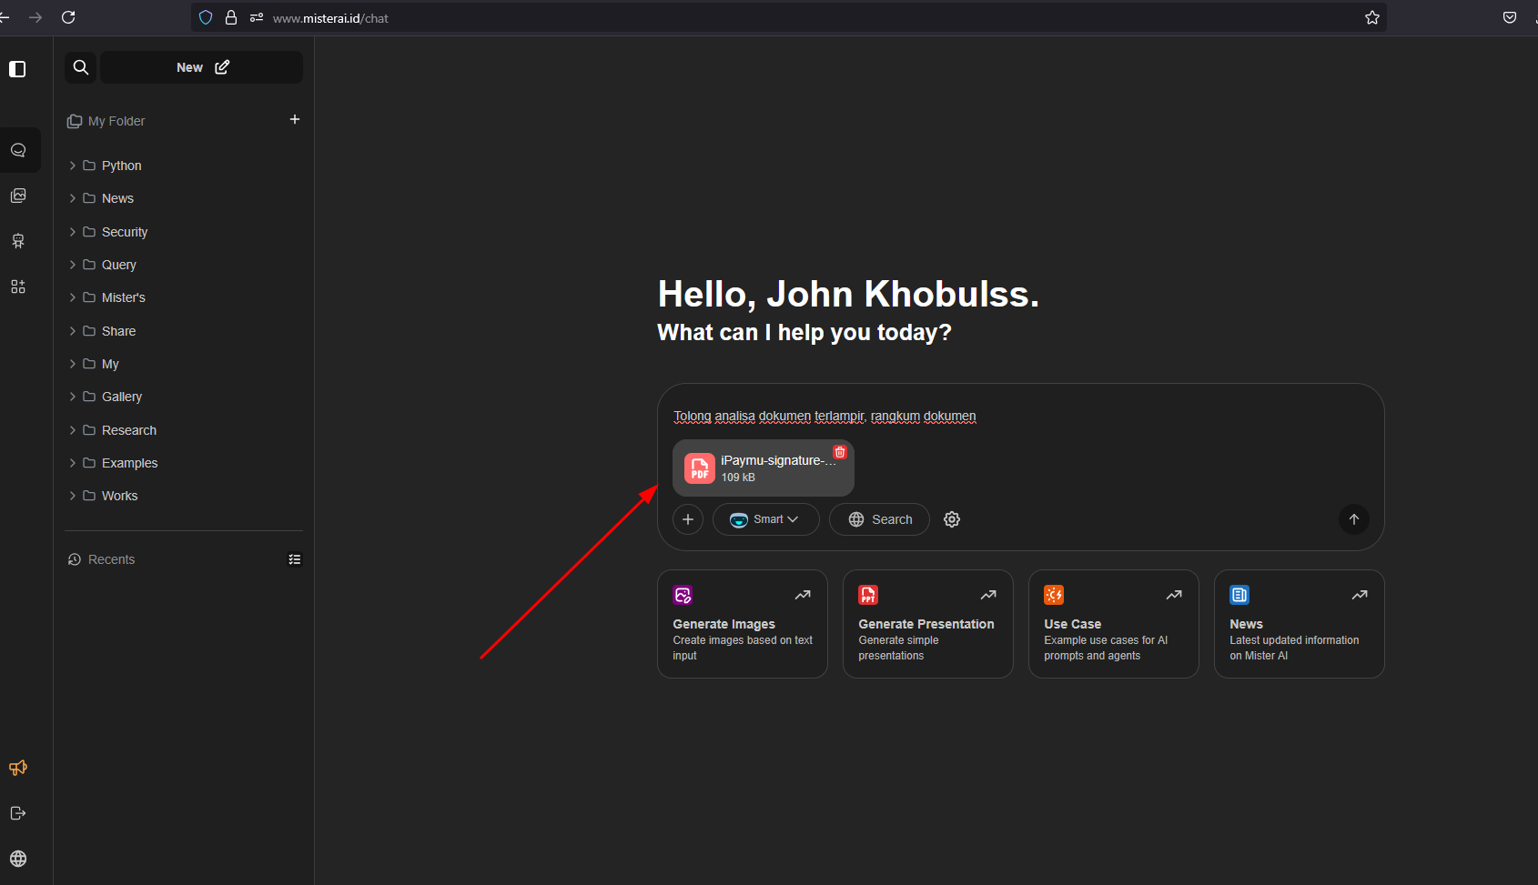Screen dimensions: 1538x885
Task: Toggle the web Search option
Action: 879,519
